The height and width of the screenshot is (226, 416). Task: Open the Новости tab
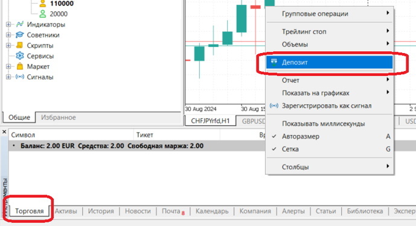point(138,211)
